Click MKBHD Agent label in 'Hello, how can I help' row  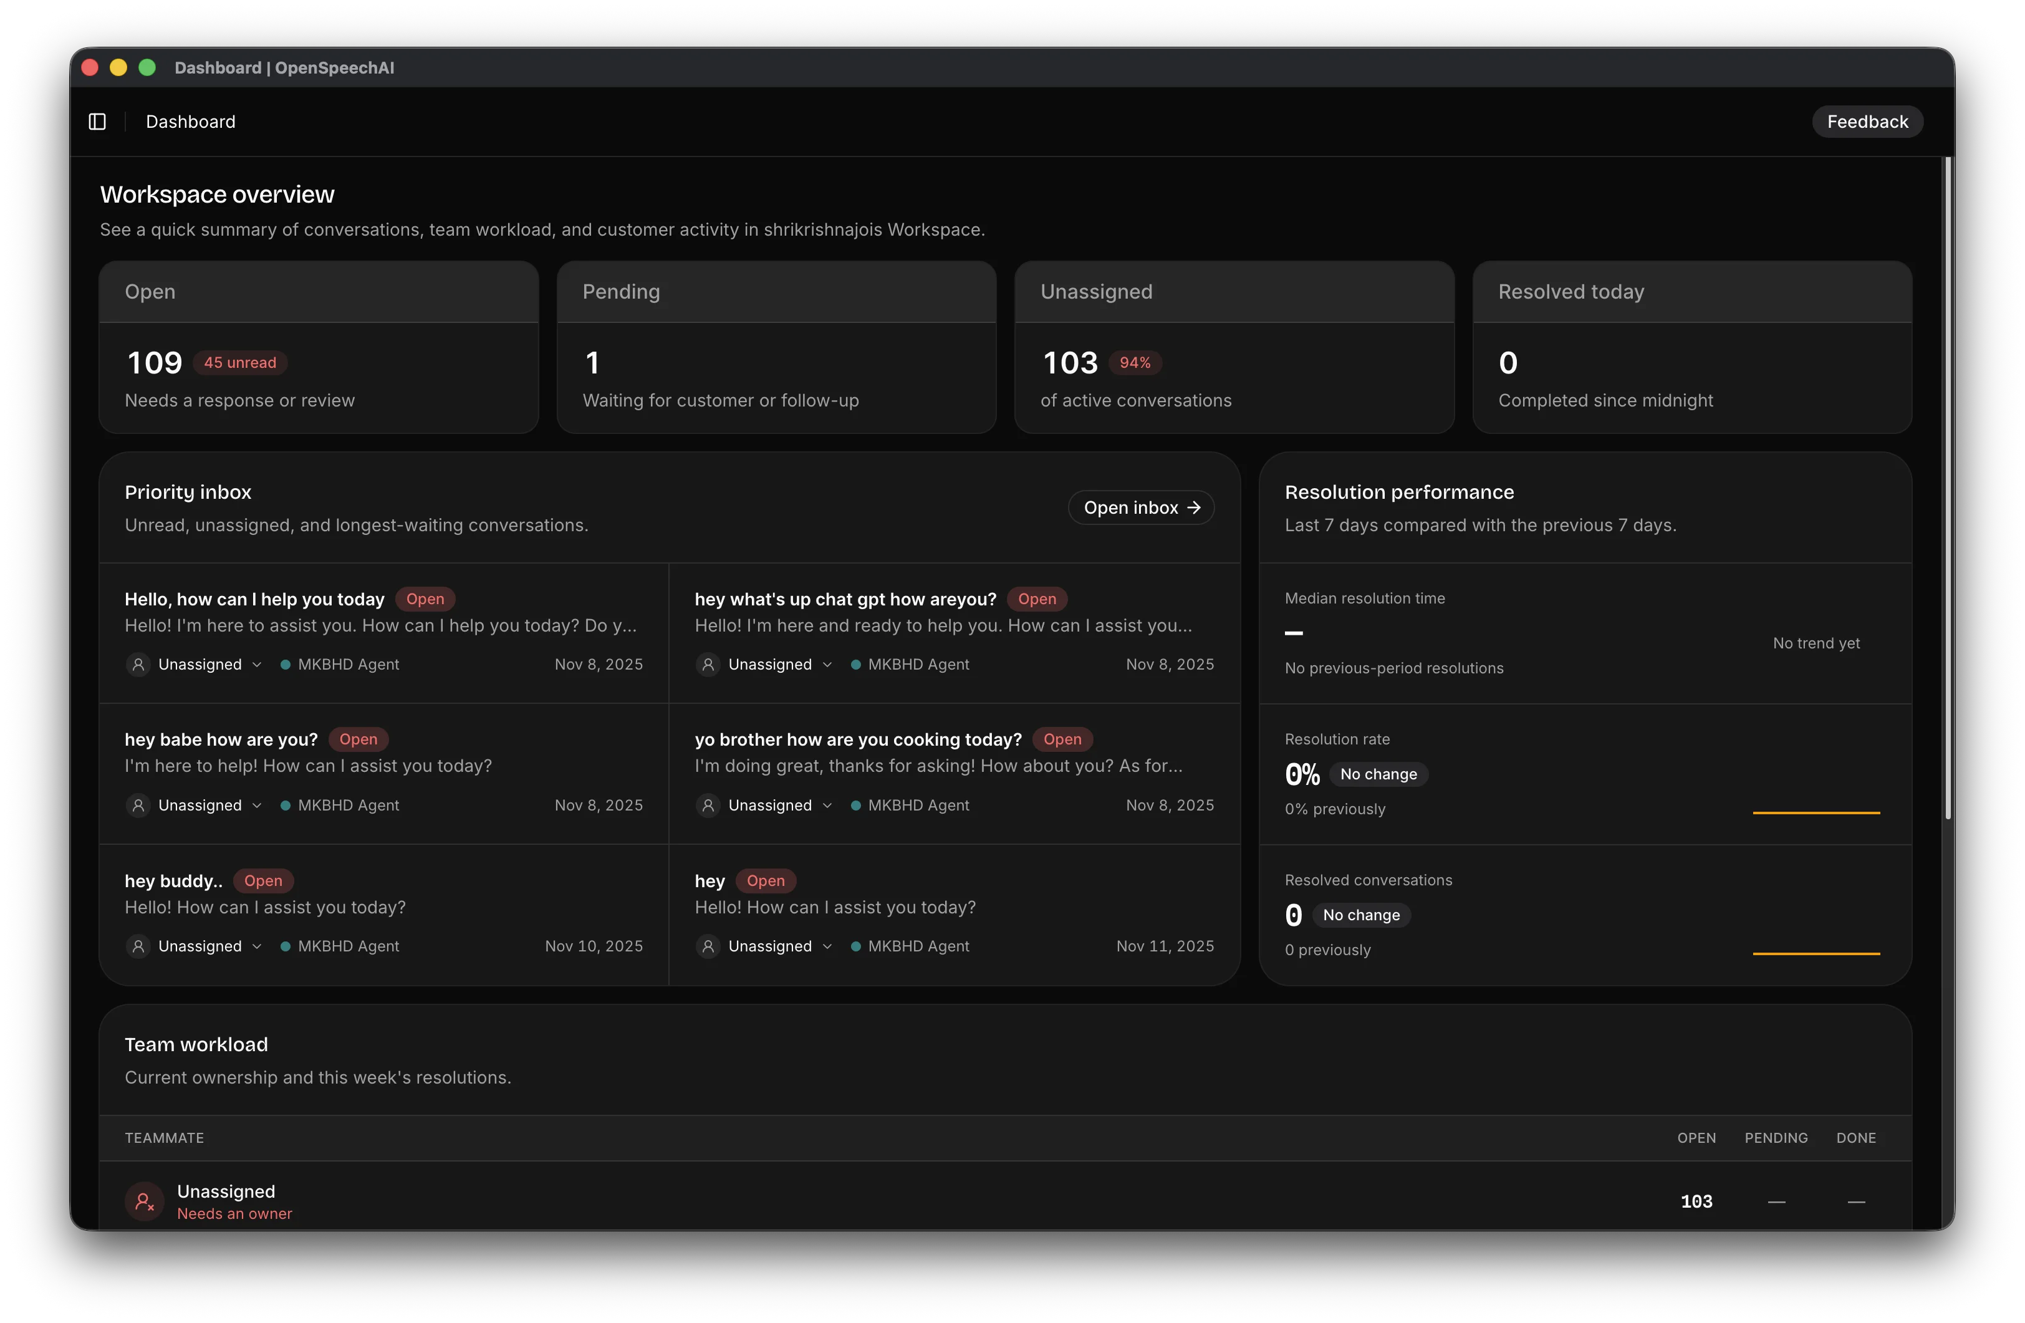pos(348,665)
